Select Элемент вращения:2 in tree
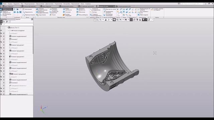214x120 pixels. (17, 51)
